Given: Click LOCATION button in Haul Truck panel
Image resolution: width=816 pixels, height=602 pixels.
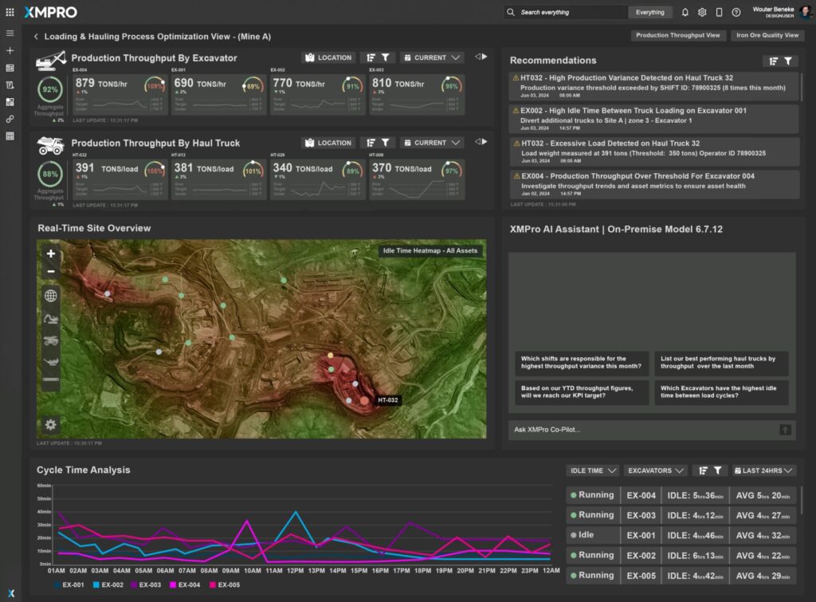Looking at the screenshot, I should (x=328, y=143).
